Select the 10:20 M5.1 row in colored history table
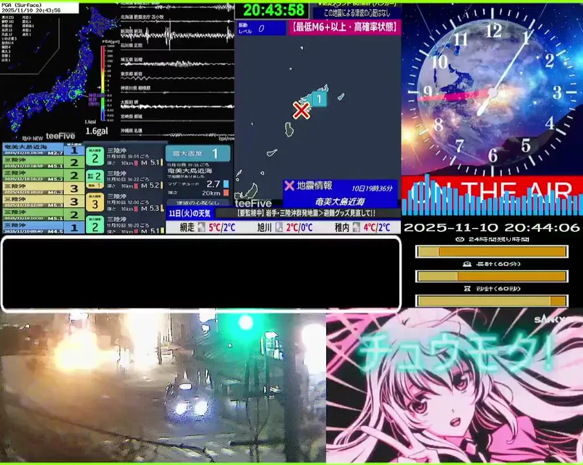Screen dimensions: 583x465 click(43, 214)
